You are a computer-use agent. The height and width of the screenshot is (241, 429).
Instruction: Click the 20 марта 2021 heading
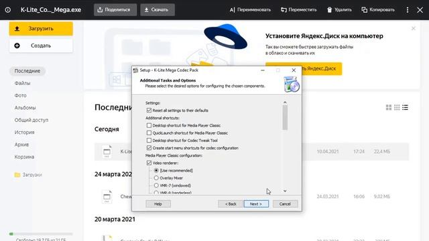tap(115, 219)
